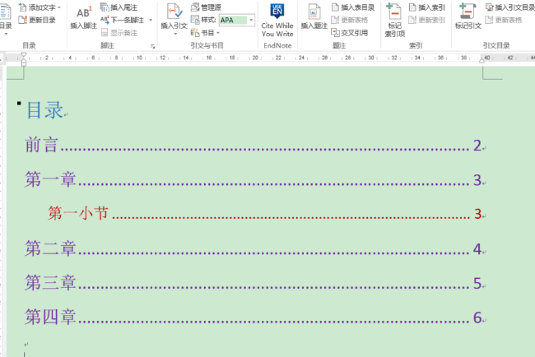Insert a footnote with 插入脚注
The image size is (535, 357).
point(84,18)
